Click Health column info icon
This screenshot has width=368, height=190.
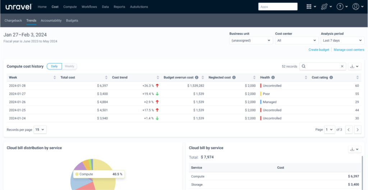pyautogui.click(x=273, y=77)
